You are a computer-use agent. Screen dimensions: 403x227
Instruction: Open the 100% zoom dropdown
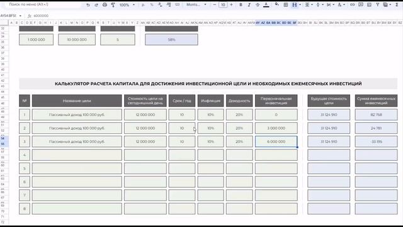coord(127,5)
